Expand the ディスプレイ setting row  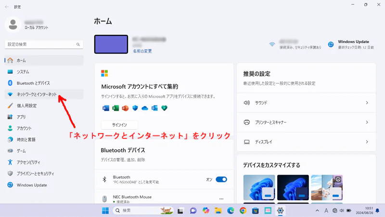coord(306,142)
